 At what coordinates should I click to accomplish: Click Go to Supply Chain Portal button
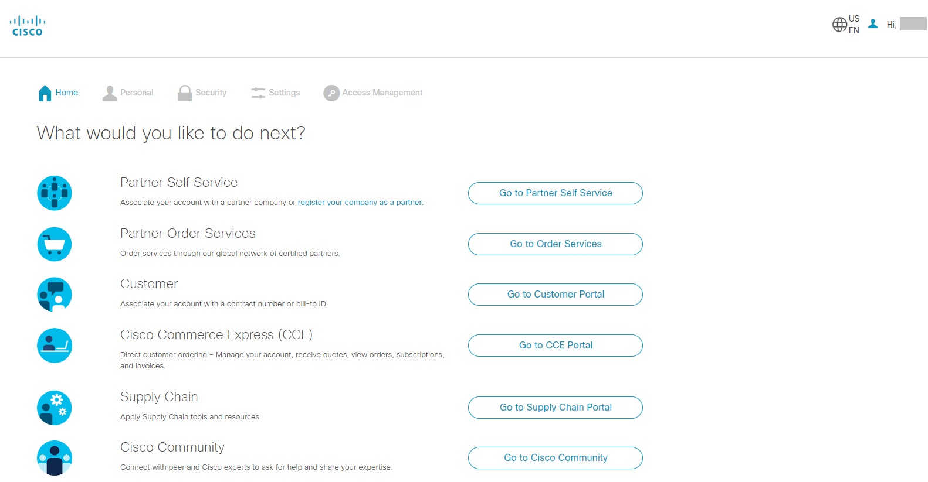coord(555,408)
